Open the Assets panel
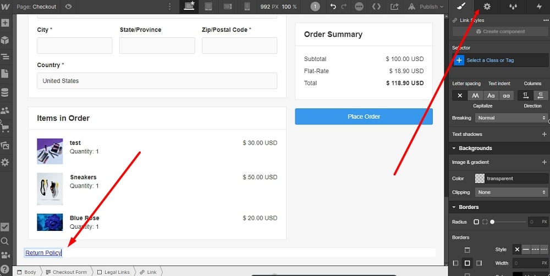550x276 pixels. 5,145
